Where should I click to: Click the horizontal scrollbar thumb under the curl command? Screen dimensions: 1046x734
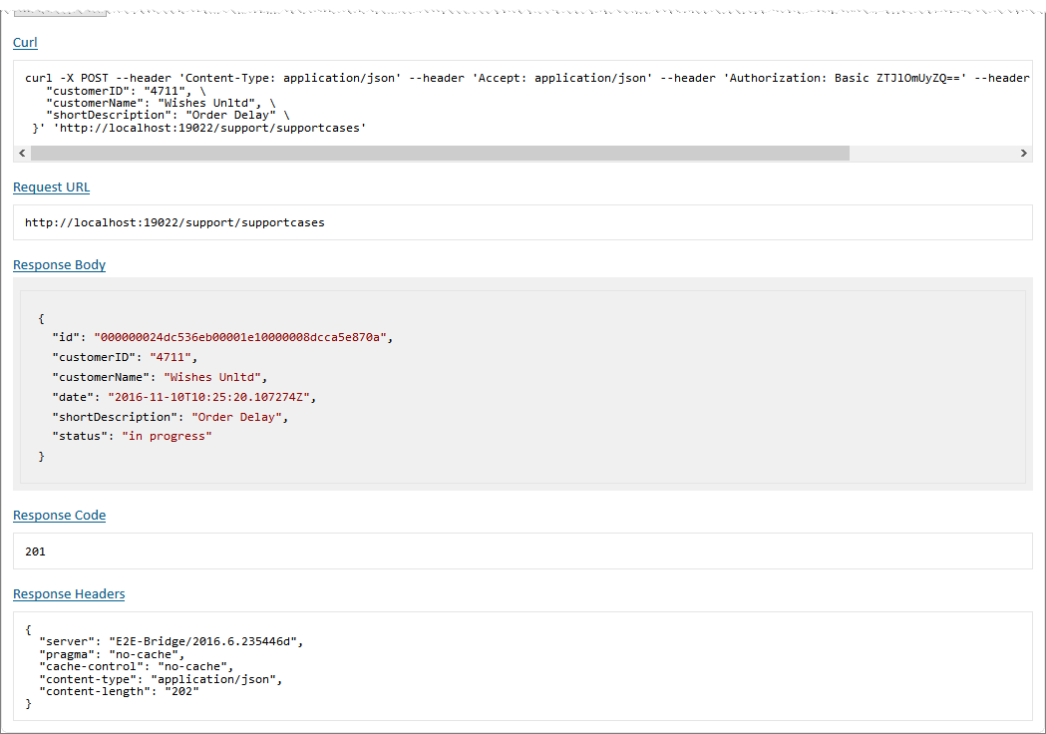[439, 154]
